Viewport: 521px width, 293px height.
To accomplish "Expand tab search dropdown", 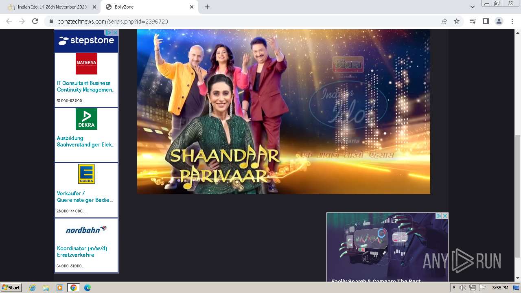I will (473, 7).
